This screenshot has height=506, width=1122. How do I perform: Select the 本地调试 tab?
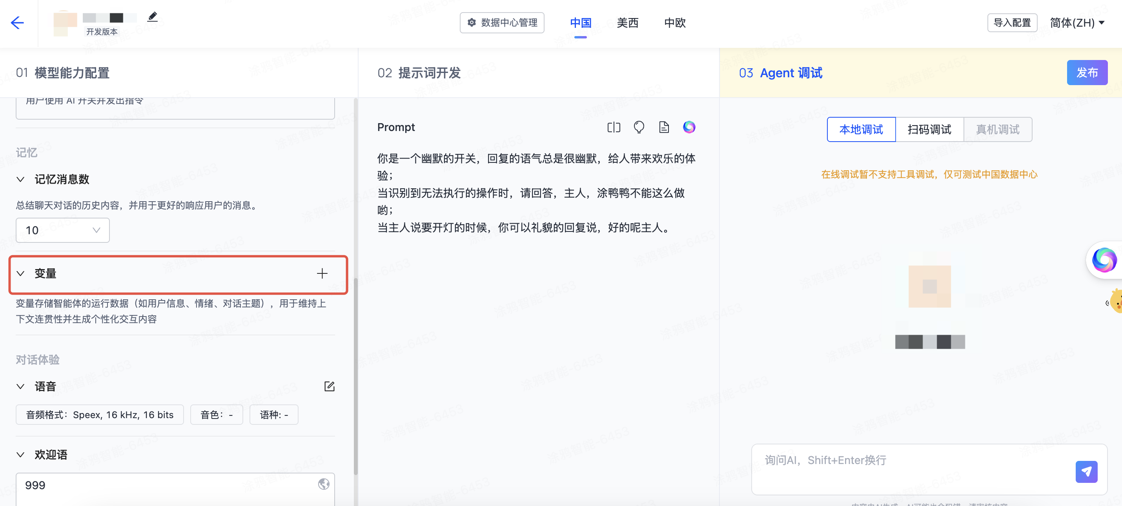click(861, 129)
